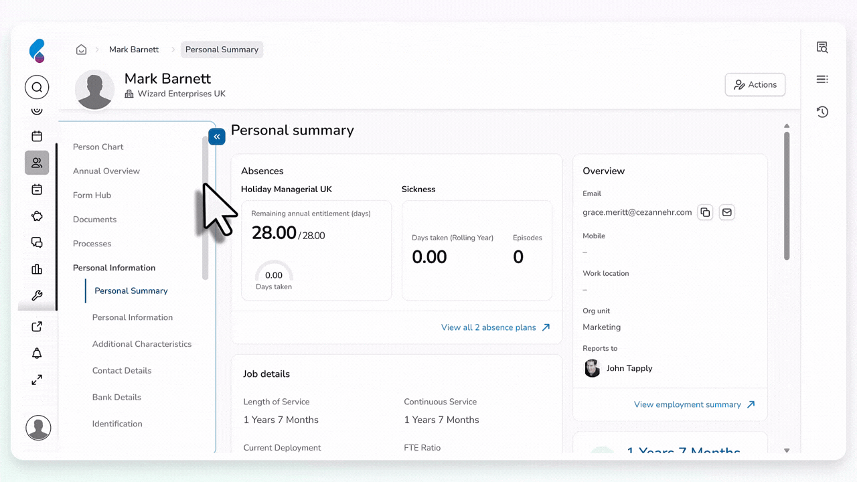Viewport: 857px width, 482px height.
Task: Open the Actions button menu
Action: pos(755,85)
